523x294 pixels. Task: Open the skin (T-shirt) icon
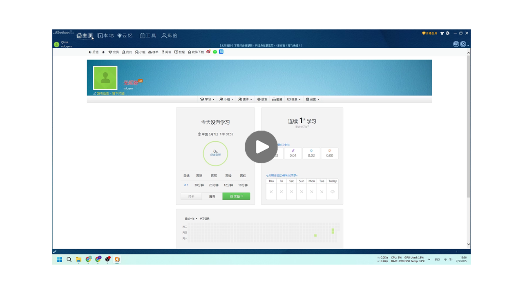[x=442, y=33]
